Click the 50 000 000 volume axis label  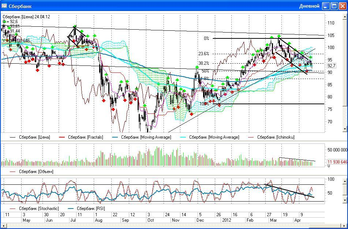337,150
